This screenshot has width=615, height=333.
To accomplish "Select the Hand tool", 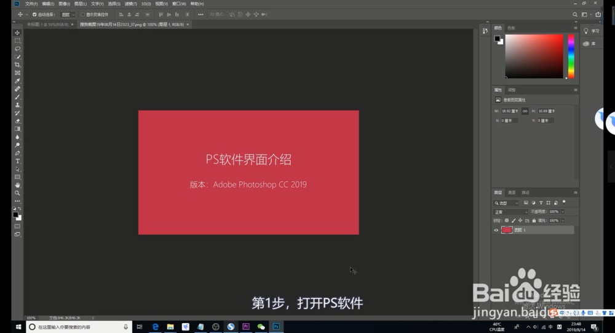I will click(17, 185).
